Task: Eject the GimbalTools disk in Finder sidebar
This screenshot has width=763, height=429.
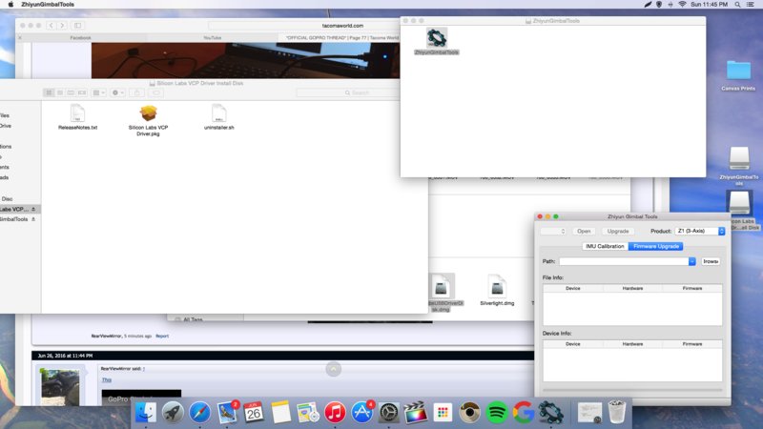Action: (x=33, y=219)
